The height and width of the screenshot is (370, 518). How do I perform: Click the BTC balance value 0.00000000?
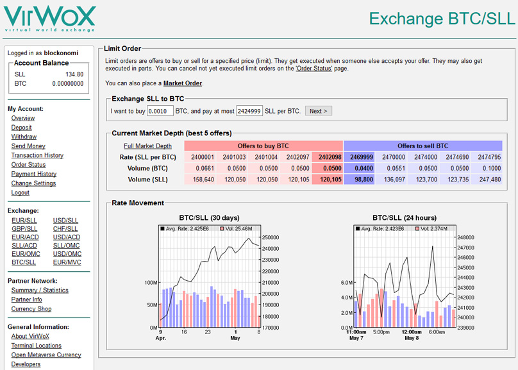[68, 83]
